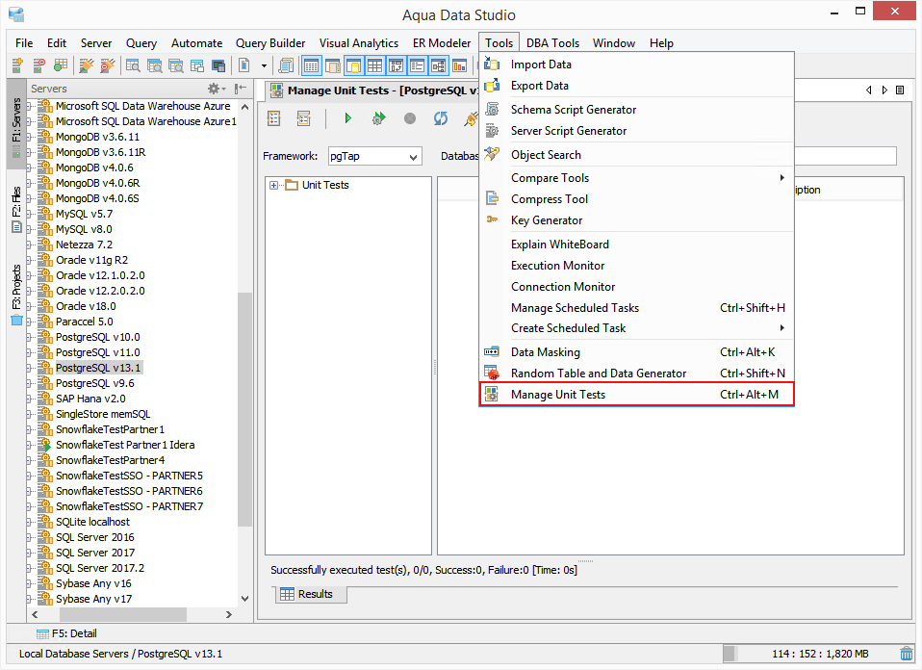Choose Compress Tool from the menu
Image resolution: width=922 pixels, height=670 pixels.
pos(637,199)
